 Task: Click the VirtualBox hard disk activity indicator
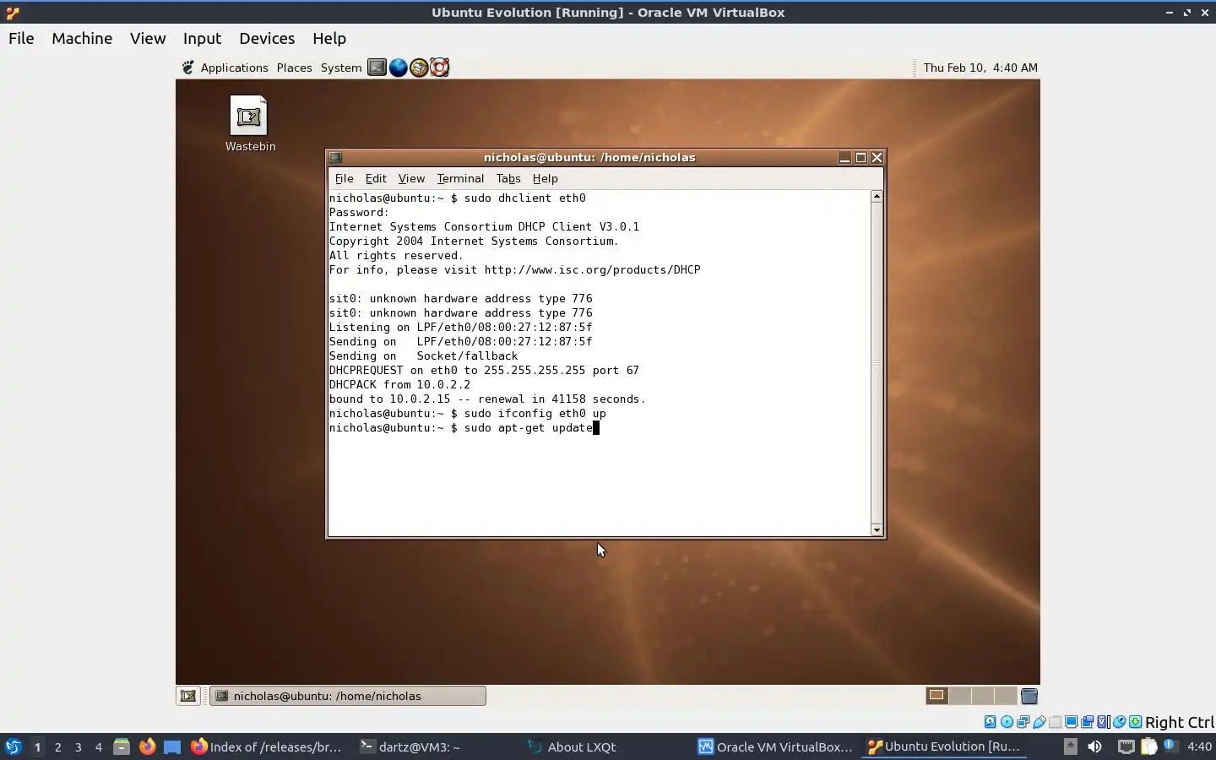[x=990, y=722]
